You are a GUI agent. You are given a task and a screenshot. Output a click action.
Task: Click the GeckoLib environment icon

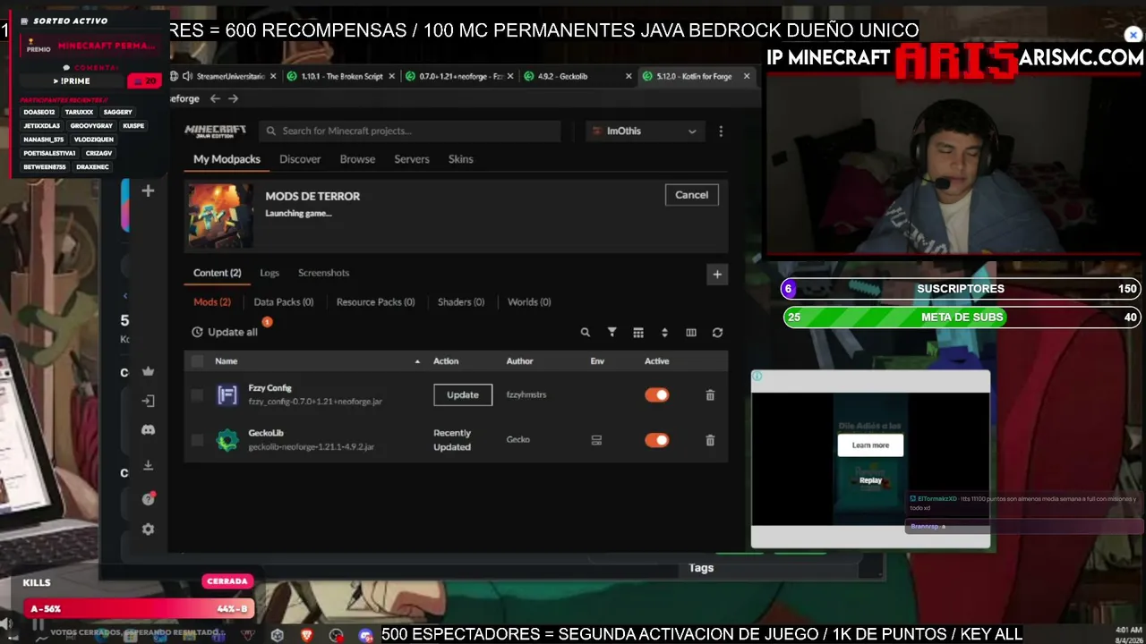pos(596,440)
